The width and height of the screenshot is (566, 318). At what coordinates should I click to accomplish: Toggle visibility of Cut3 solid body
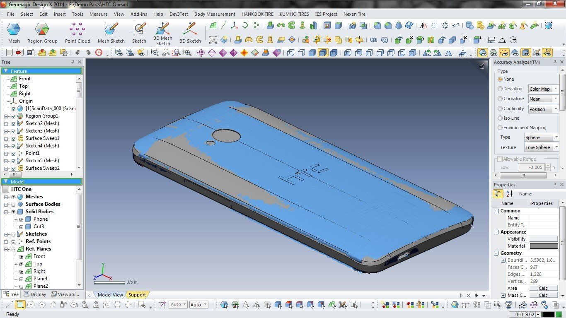(x=22, y=226)
